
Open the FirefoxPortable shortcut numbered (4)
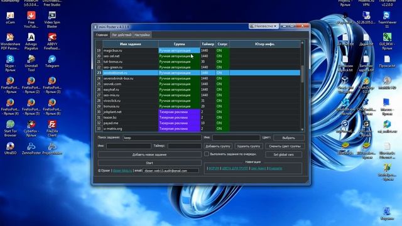(x=10, y=107)
